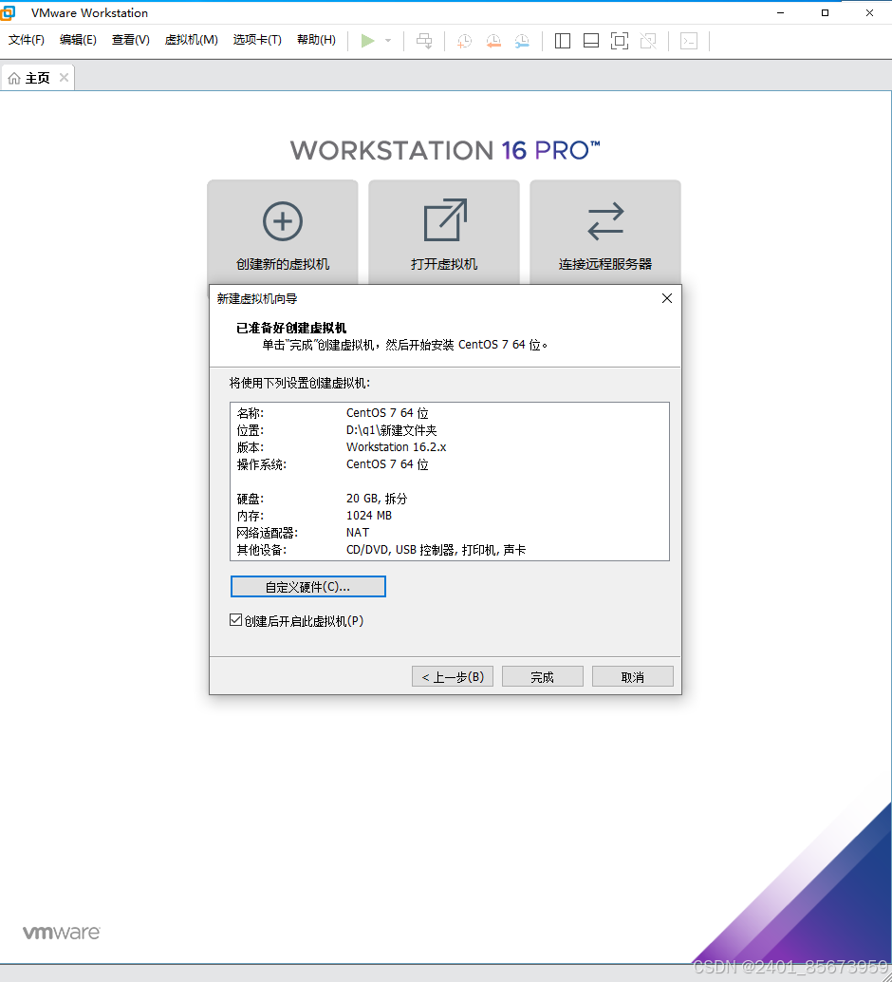
Task: Open the snapshot manager icon
Action: pos(522,42)
